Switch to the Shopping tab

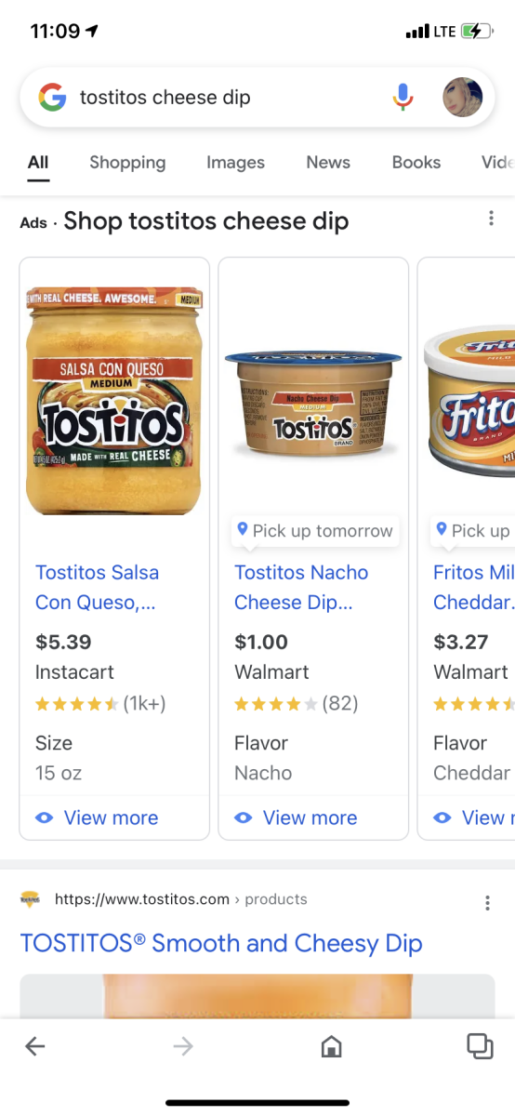[x=127, y=162]
